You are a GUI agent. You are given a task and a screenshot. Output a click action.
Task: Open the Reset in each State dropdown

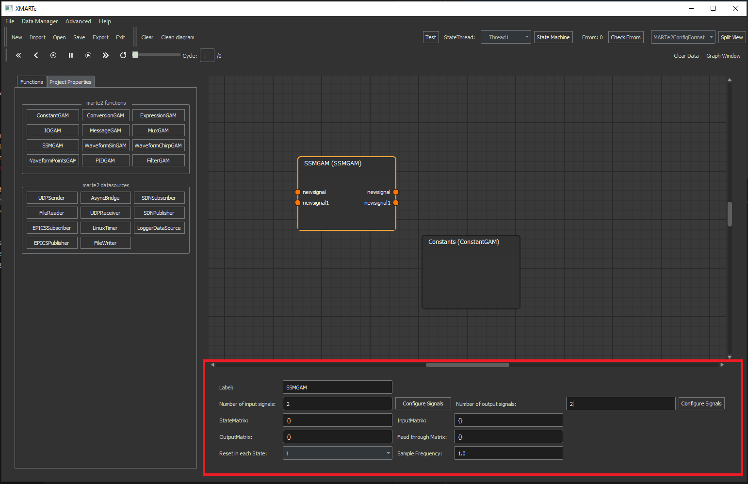(337, 453)
